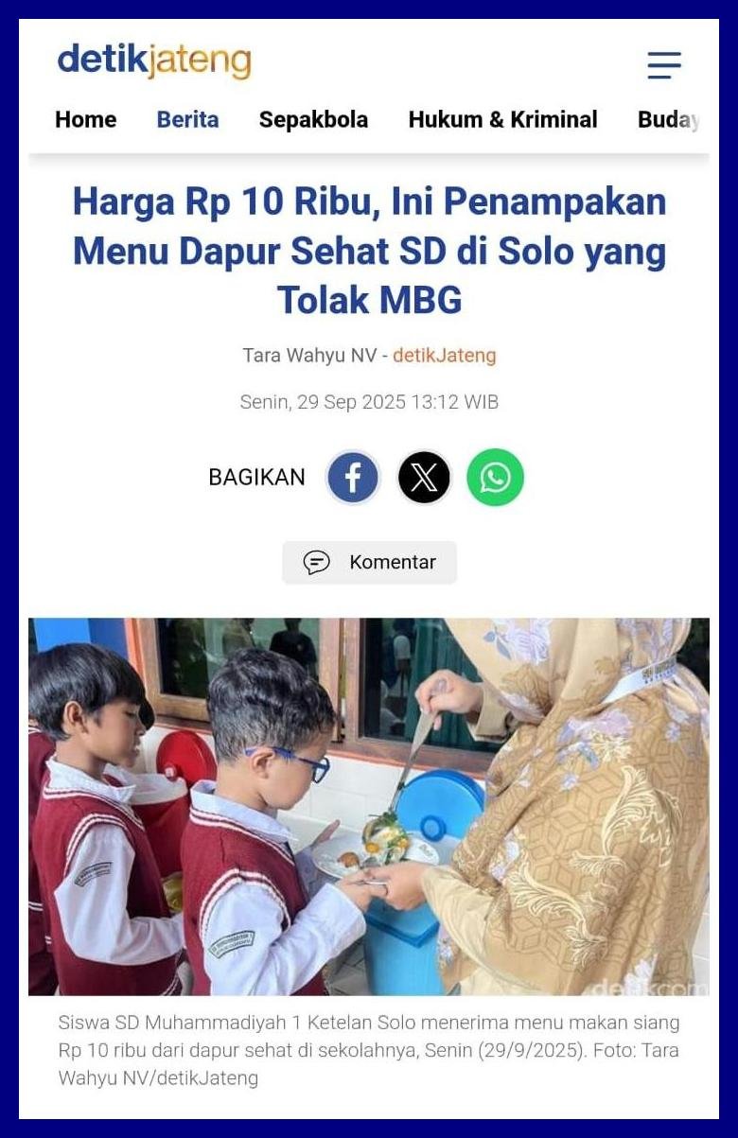The height and width of the screenshot is (1138, 738).
Task: Open the Sepakbola tab
Action: tap(313, 120)
